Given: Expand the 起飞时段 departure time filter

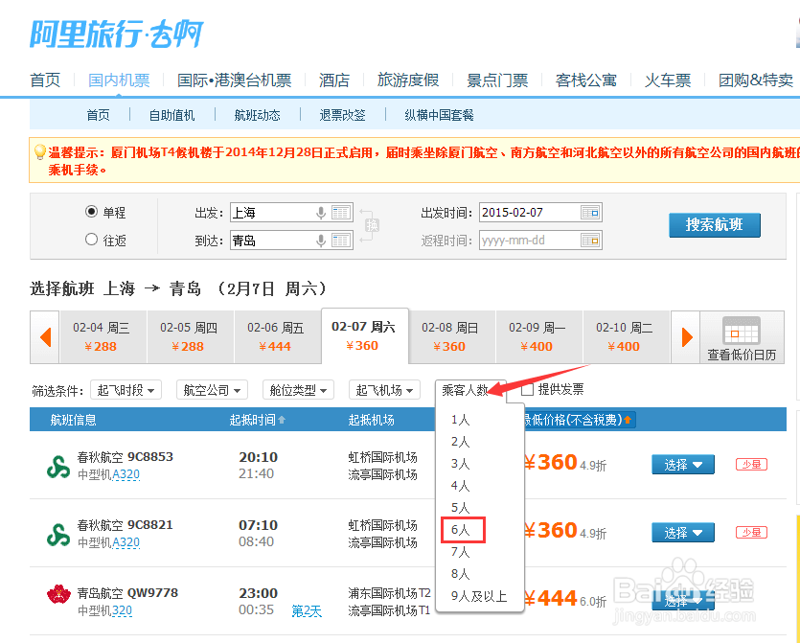Looking at the screenshot, I should click(126, 390).
